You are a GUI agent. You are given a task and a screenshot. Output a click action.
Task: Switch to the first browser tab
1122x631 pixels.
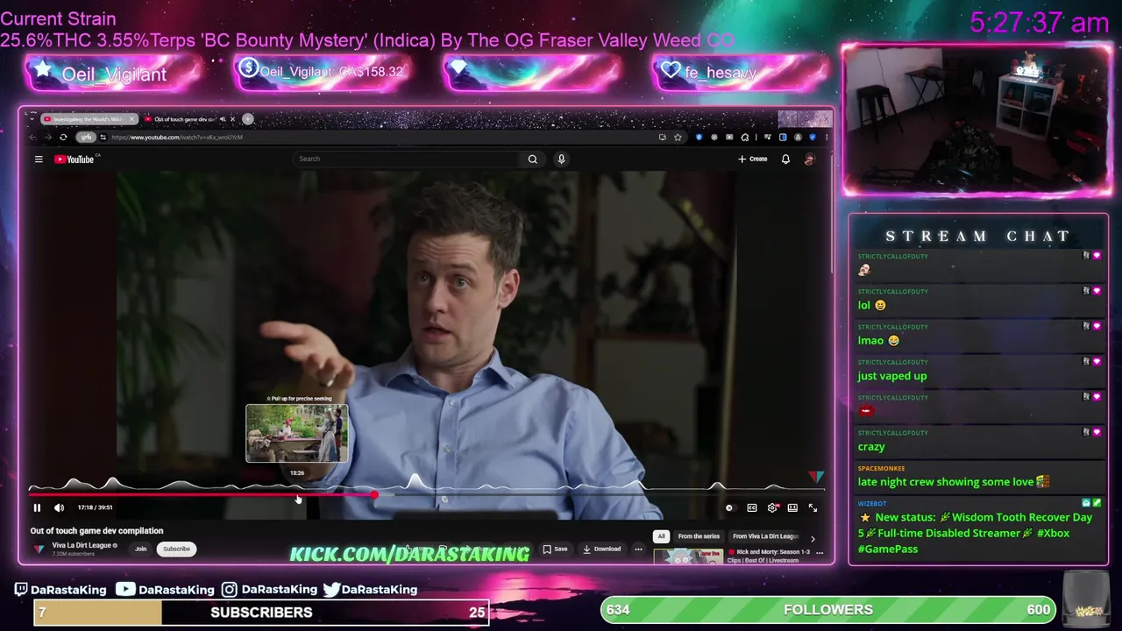pyautogui.click(x=89, y=119)
